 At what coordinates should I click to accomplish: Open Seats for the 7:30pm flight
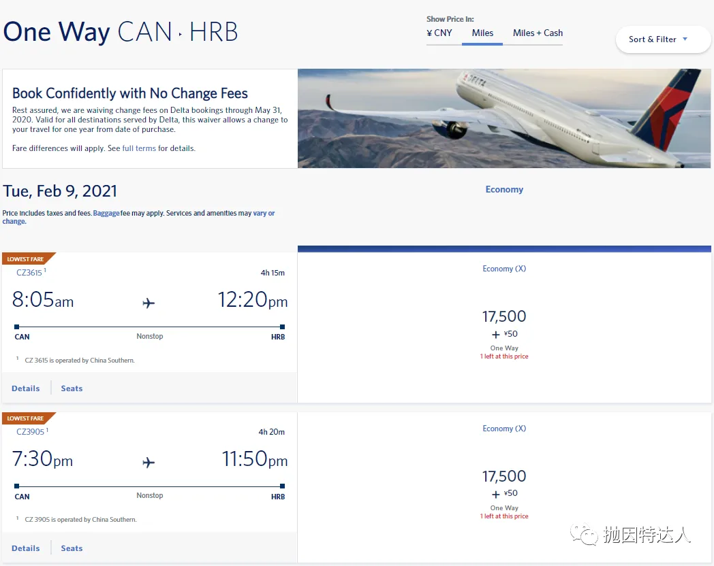point(72,548)
